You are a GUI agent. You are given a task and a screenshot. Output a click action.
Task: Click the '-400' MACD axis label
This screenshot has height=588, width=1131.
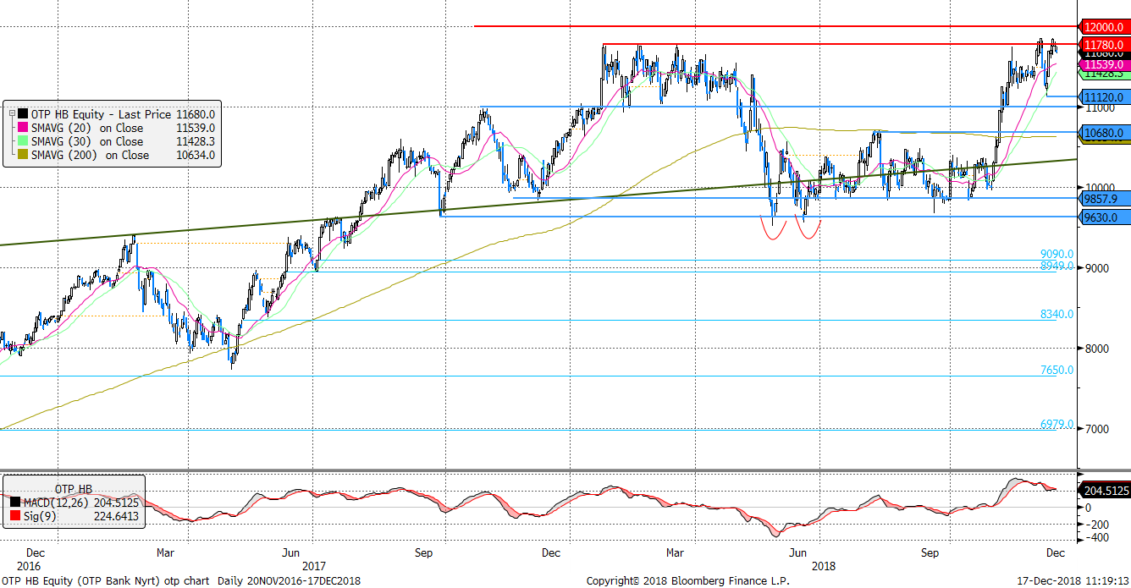click(x=1095, y=537)
